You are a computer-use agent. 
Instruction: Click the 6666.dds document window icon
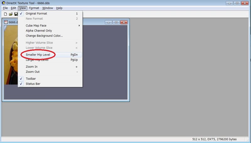click(x=6, y=22)
